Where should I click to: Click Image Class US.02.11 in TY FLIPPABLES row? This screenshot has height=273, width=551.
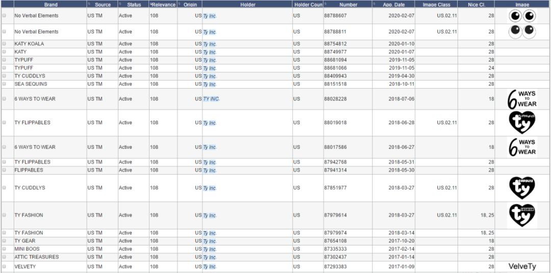pos(446,123)
